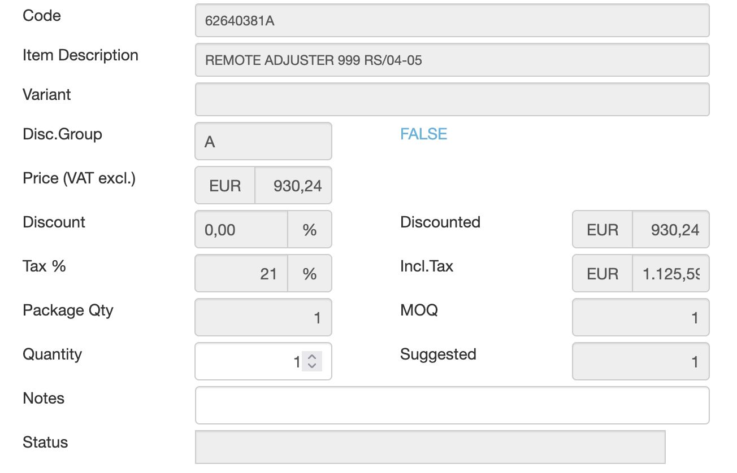Click the Discount value 0,00
This screenshot has height=473, width=737.
point(241,229)
